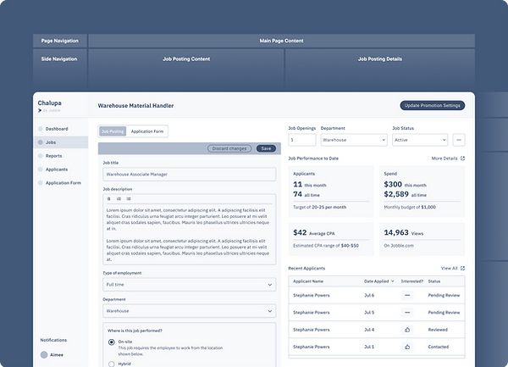Click the dash icon for Jul 6 applicant
Screen dimensions: 508x367
tap(407, 295)
